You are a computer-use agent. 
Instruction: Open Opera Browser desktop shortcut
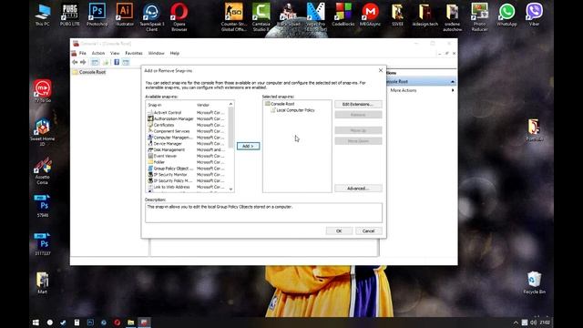(x=179, y=17)
